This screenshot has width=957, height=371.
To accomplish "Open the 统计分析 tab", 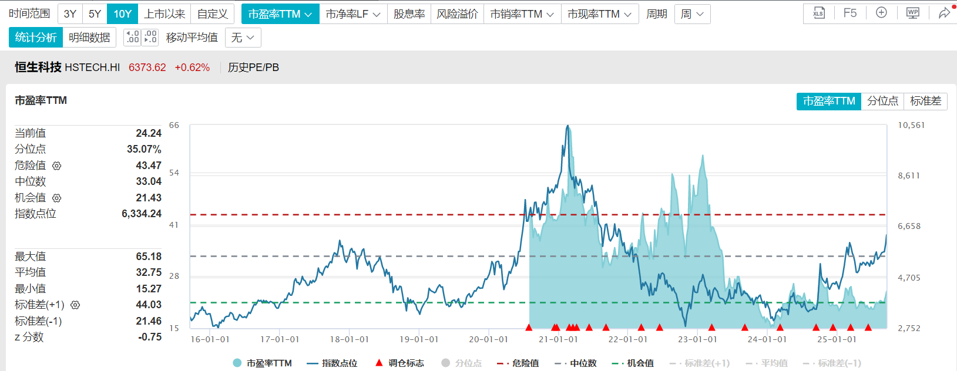I will [36, 38].
